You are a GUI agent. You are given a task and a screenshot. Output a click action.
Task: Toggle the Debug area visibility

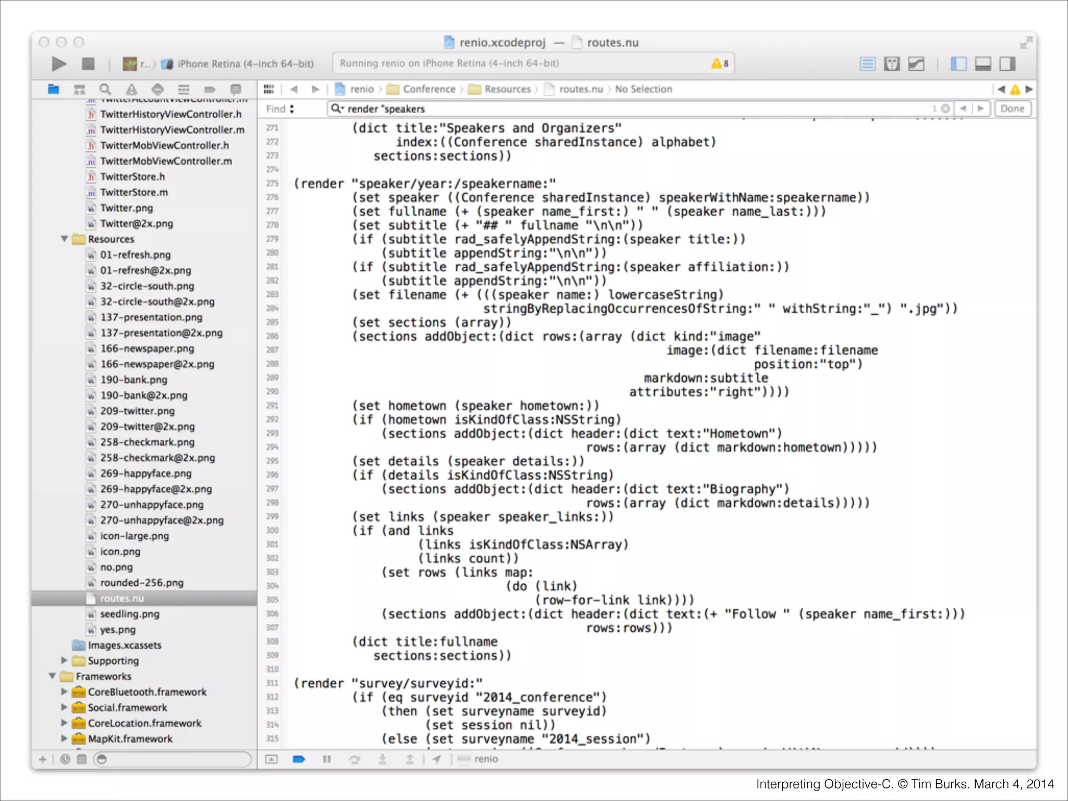(x=983, y=64)
